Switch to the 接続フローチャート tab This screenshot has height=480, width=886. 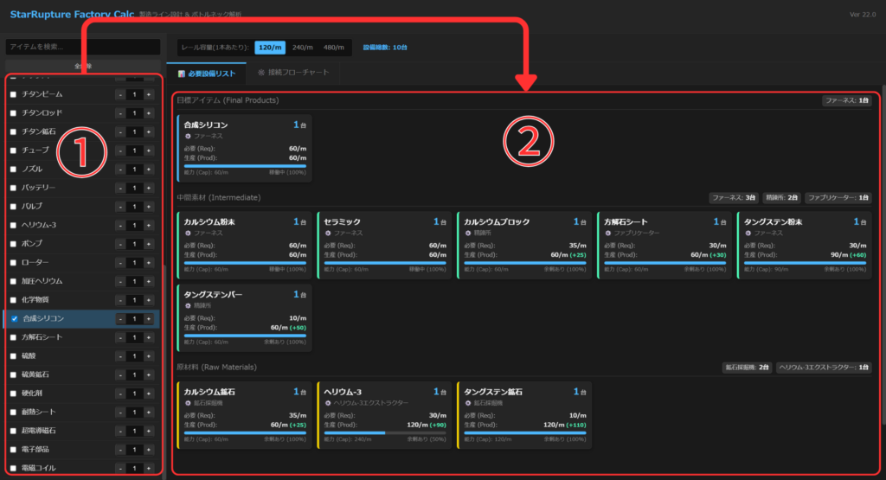point(292,73)
